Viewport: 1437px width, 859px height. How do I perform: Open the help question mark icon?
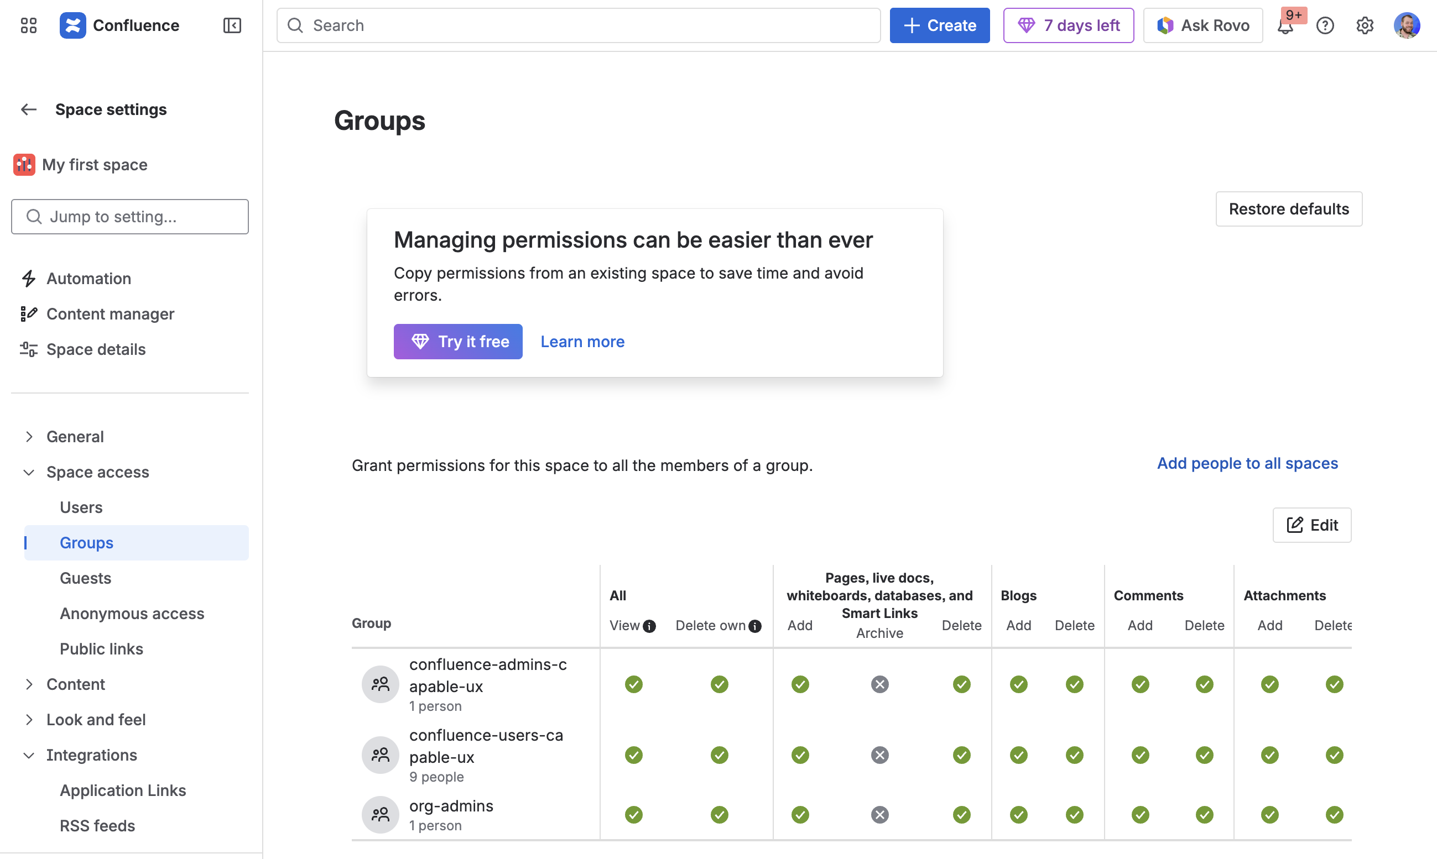pyautogui.click(x=1325, y=25)
